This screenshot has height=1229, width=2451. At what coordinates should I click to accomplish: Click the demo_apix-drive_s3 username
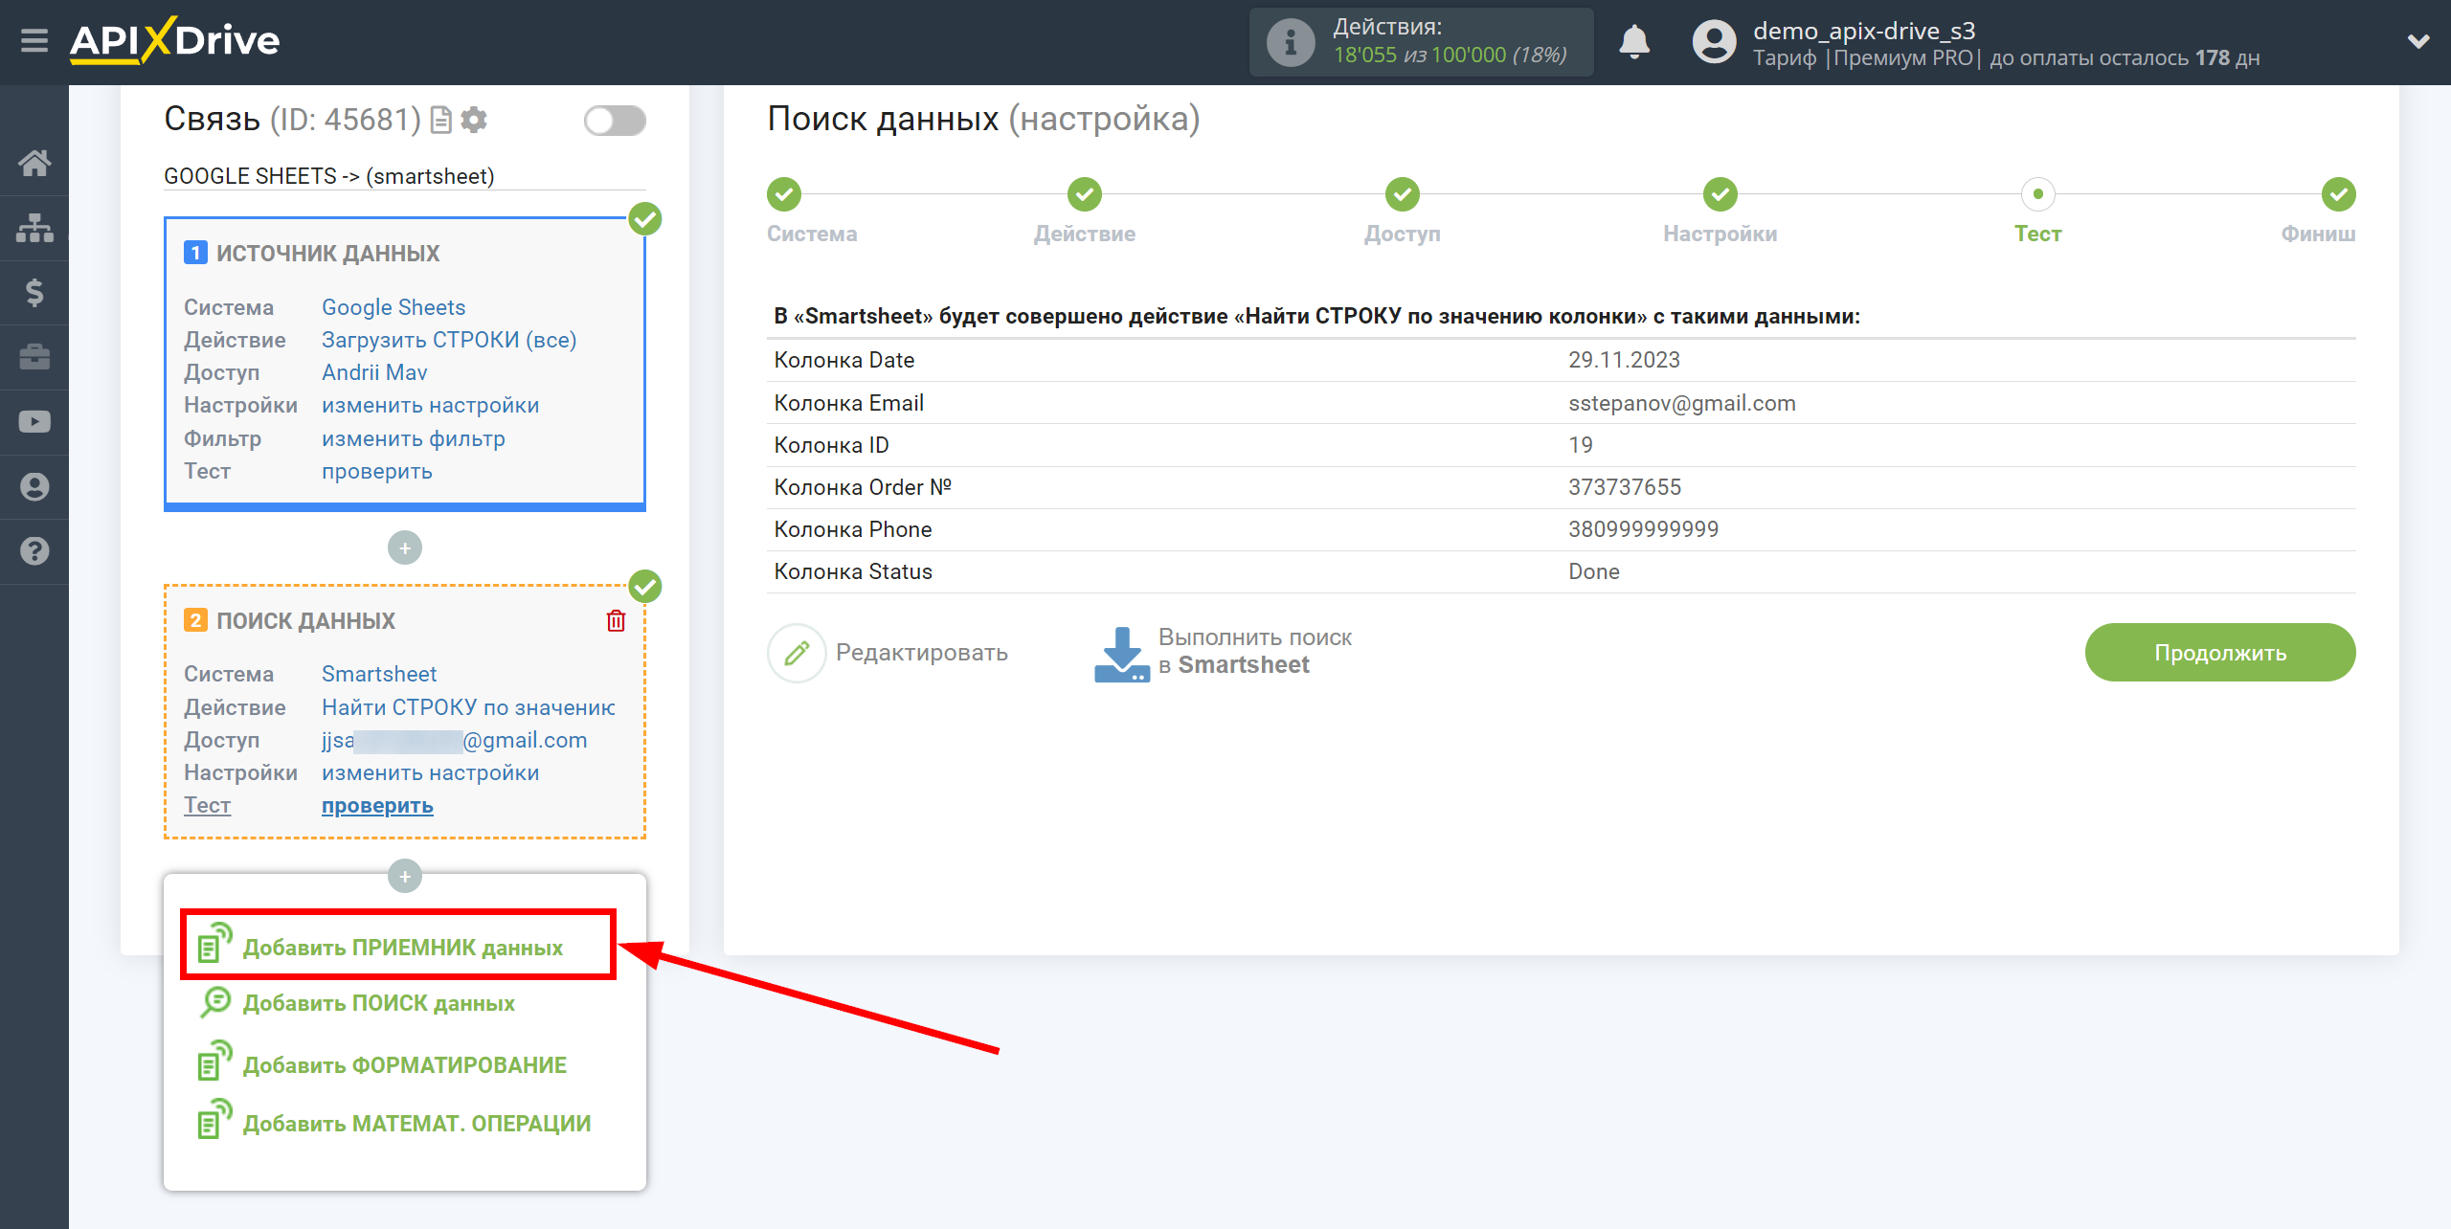coord(1864,30)
